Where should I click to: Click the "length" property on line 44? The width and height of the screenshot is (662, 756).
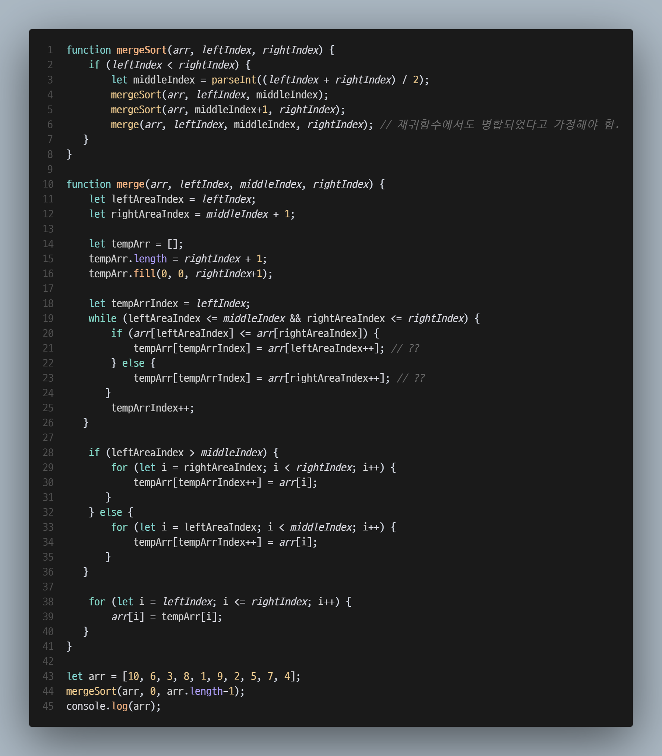206,691
